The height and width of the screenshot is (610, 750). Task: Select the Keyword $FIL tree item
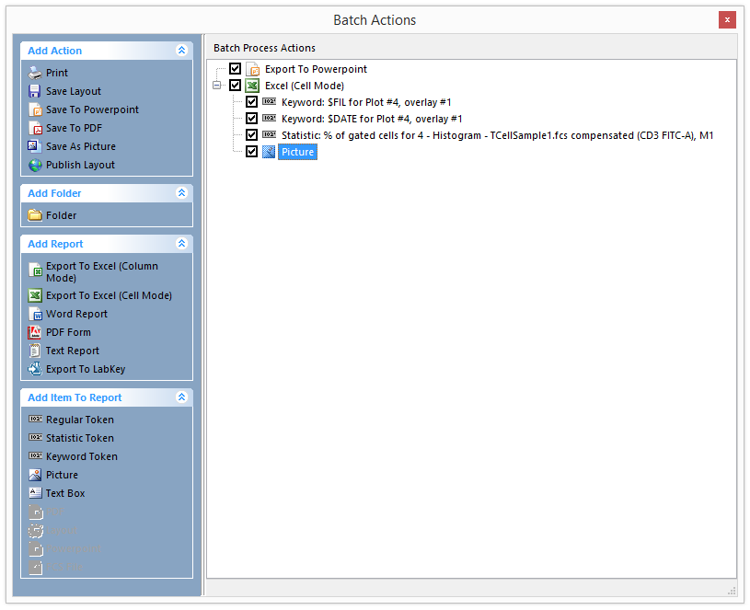click(365, 102)
